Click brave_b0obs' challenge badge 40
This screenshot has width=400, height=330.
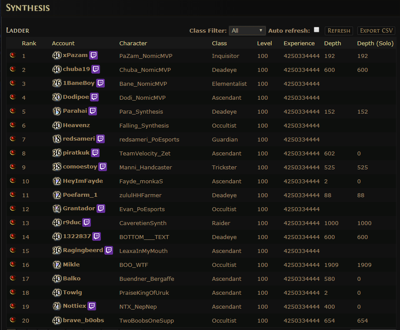pos(57,320)
